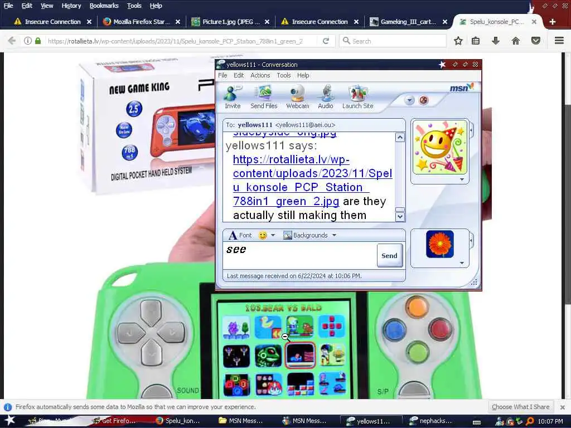Click the message text input containing 'see'
571x428 pixels.
300,255
